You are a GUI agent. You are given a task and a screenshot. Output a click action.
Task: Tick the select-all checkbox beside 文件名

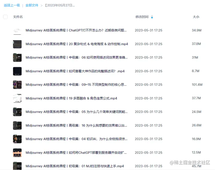click(5, 17)
